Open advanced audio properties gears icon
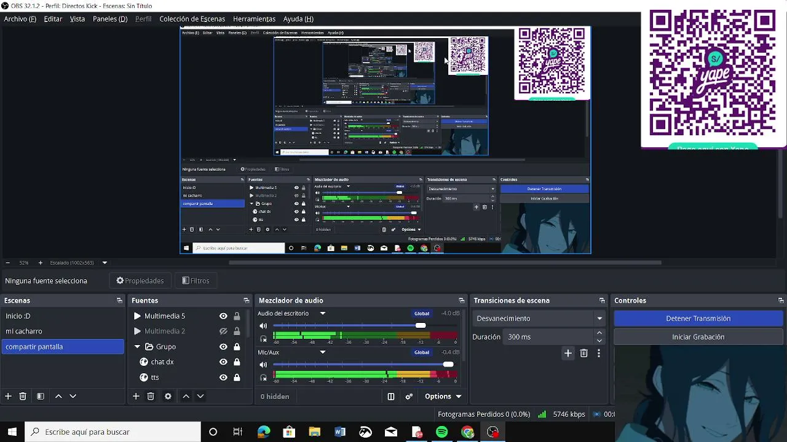787x442 pixels. click(x=409, y=397)
